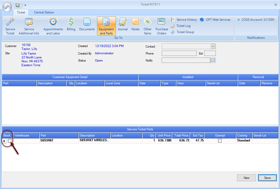Expand the Contact dropdown
This screenshot has width=280, height=189.
213,47
